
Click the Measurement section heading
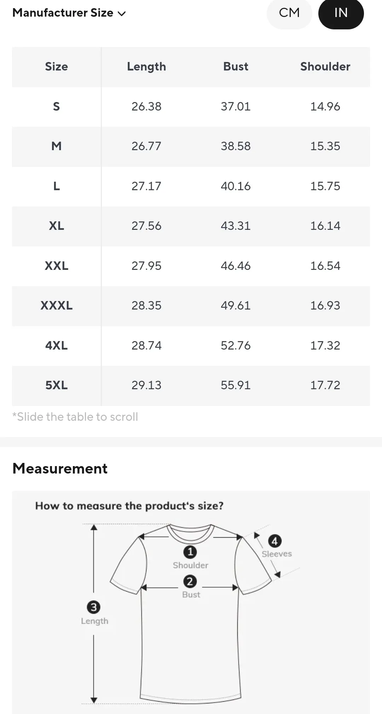click(x=60, y=469)
